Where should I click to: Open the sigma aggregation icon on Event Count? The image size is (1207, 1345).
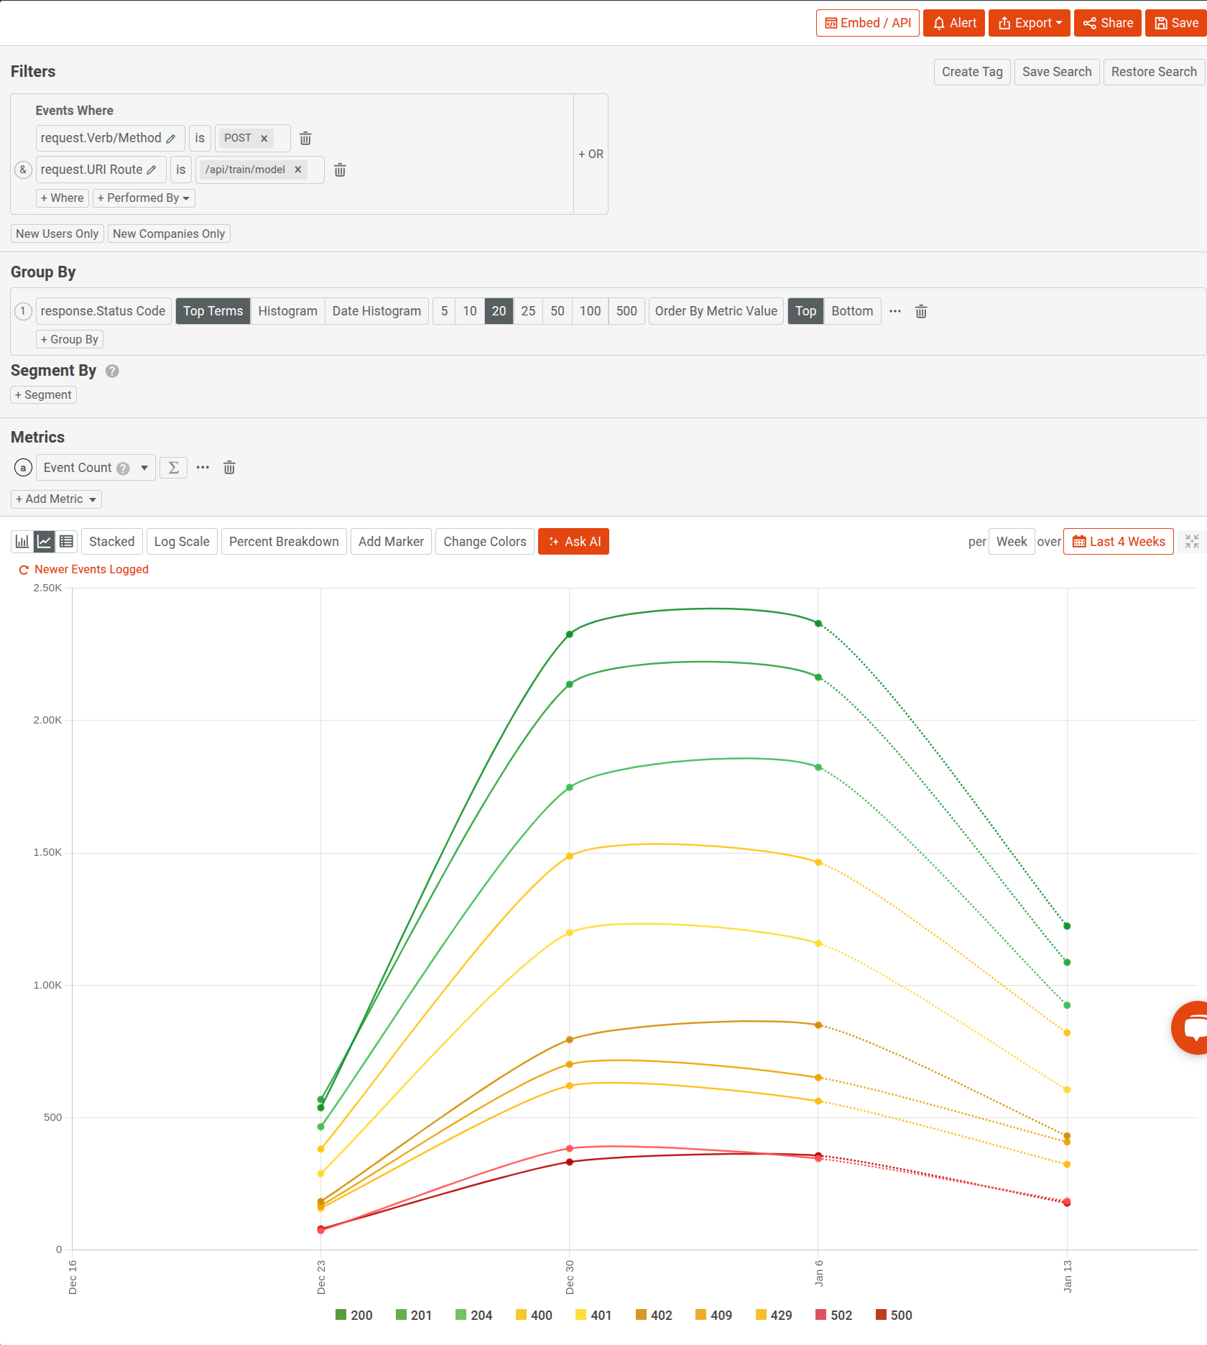(173, 467)
